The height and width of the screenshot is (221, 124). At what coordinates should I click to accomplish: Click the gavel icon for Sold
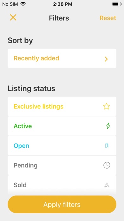point(107,185)
